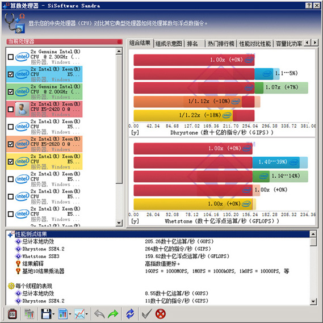Click the gray back arrow icon
The width and height of the screenshot is (323, 323).
(x=99, y=314)
